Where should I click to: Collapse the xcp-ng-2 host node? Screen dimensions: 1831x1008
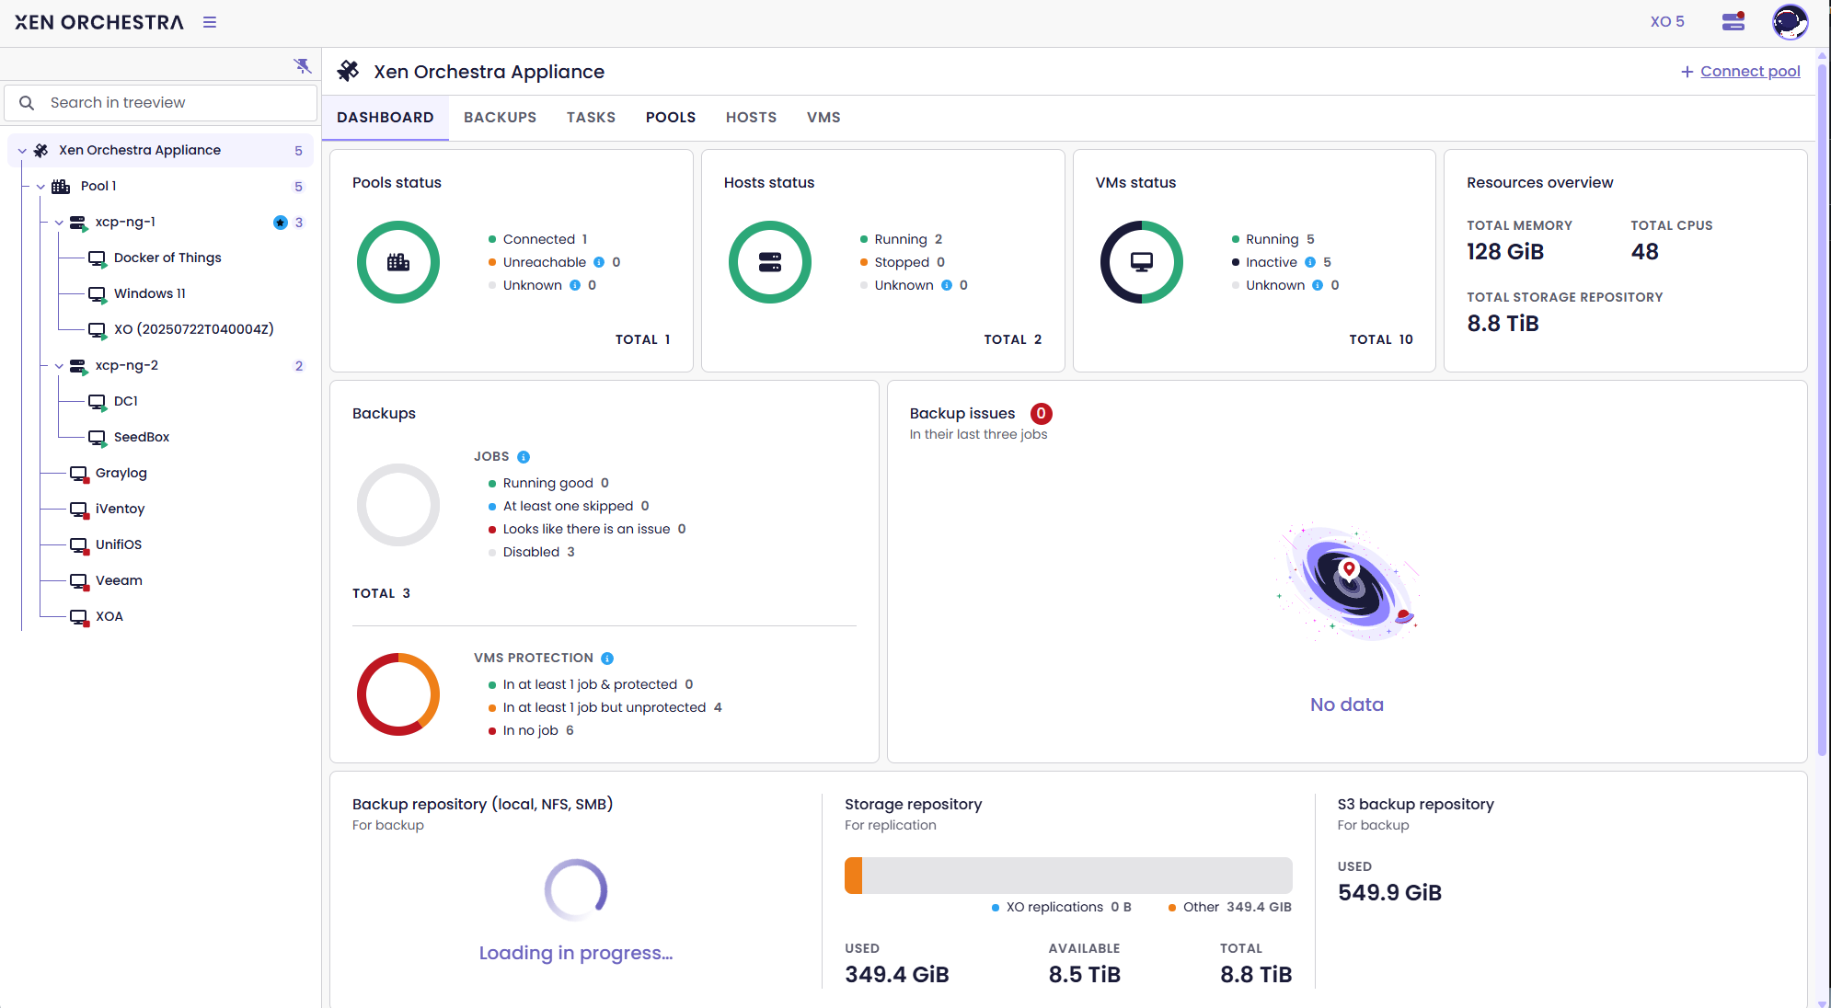(59, 366)
